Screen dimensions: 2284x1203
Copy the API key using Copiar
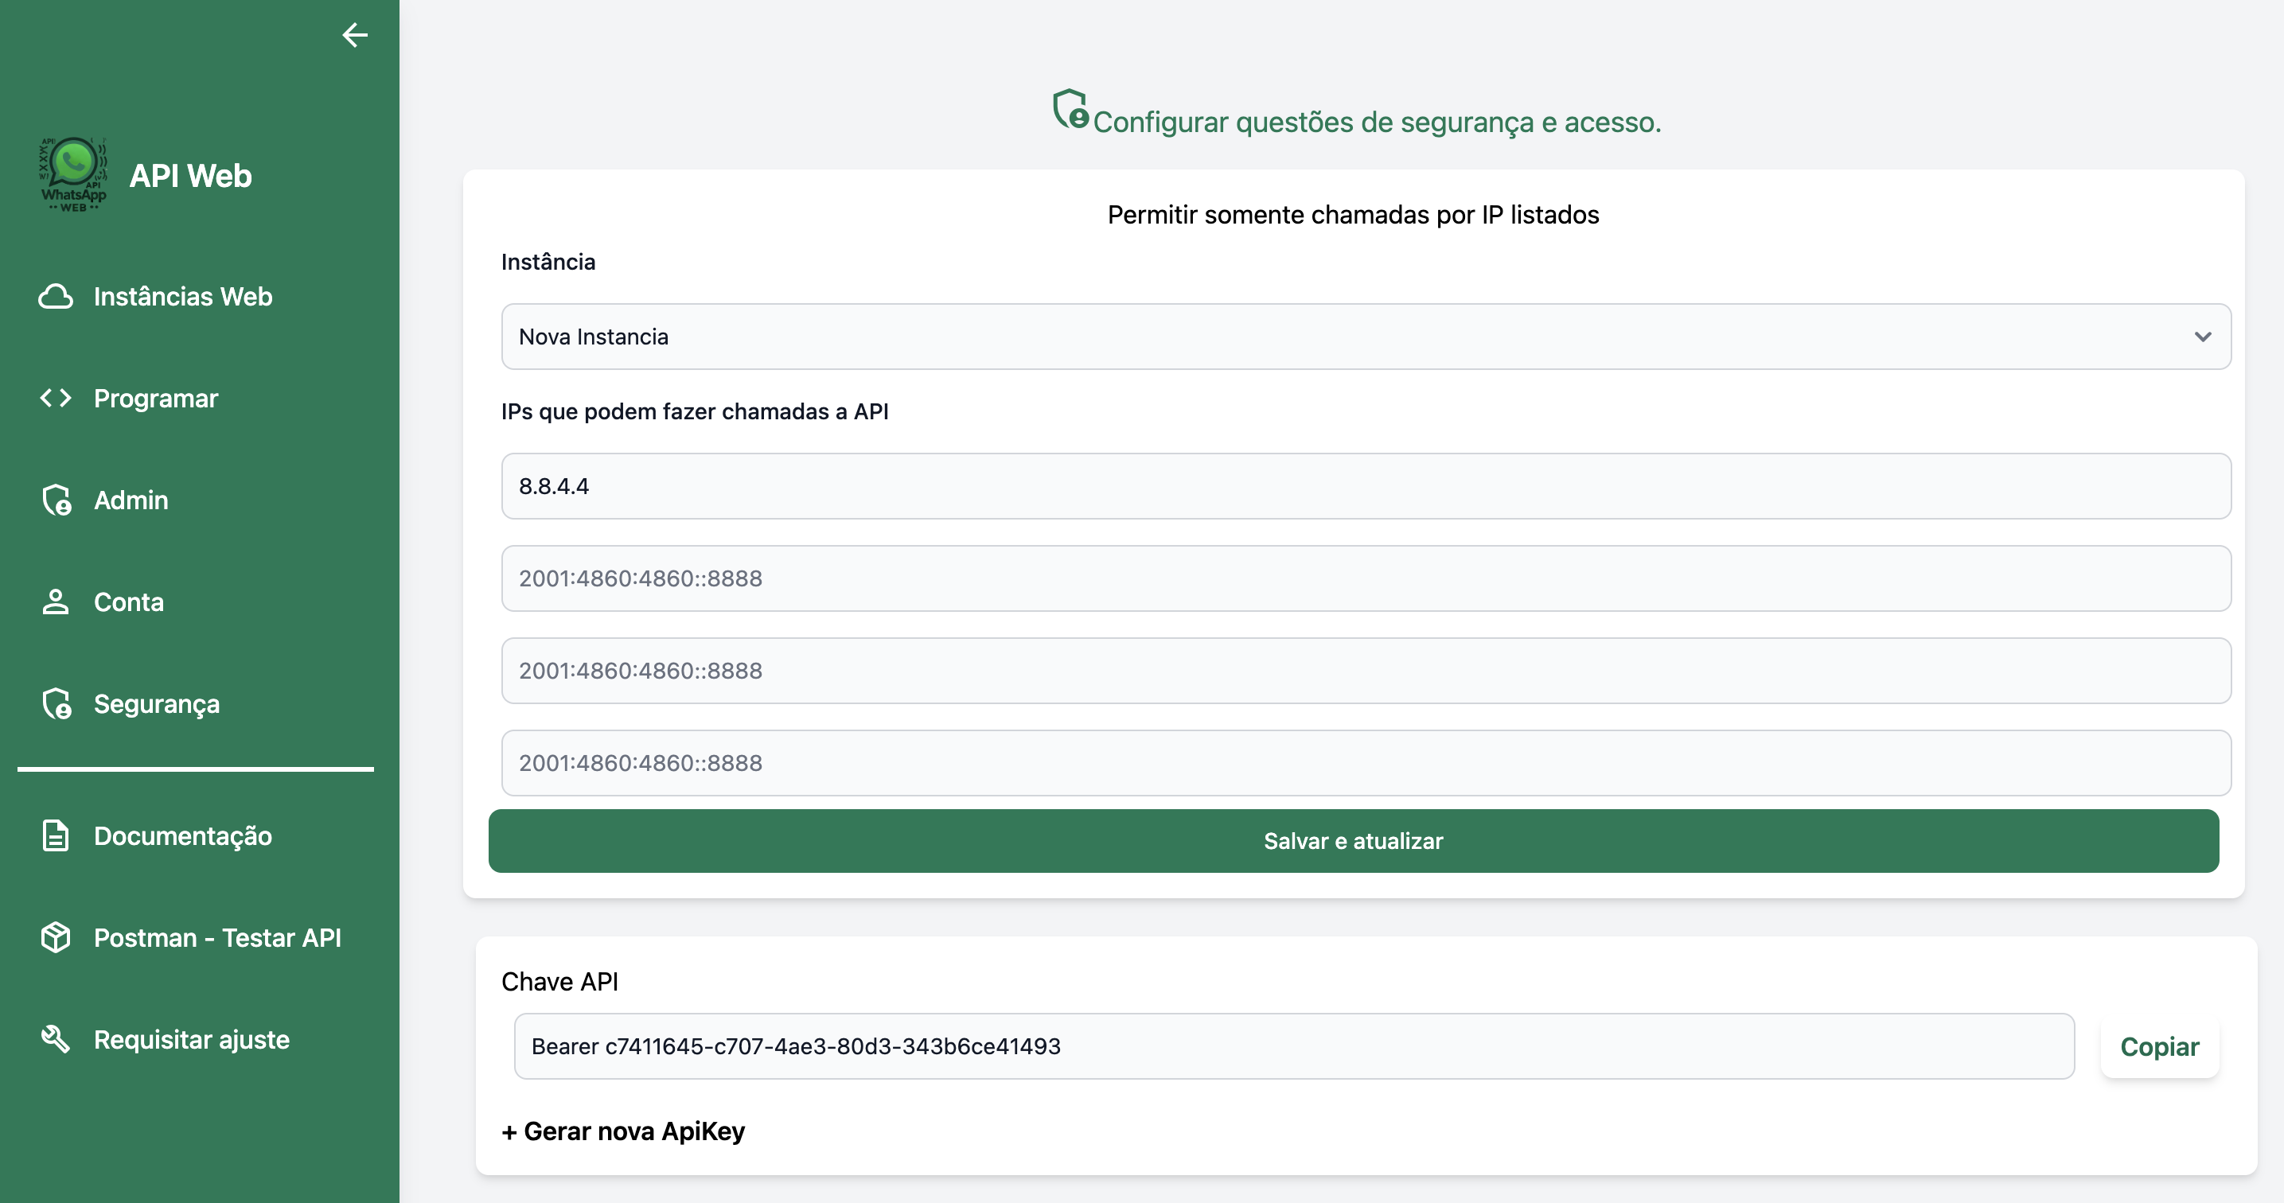2159,1046
